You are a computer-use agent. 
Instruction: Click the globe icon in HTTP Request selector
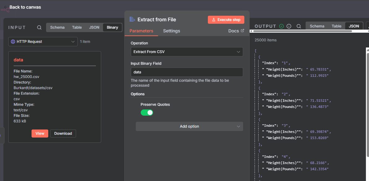click(13, 42)
